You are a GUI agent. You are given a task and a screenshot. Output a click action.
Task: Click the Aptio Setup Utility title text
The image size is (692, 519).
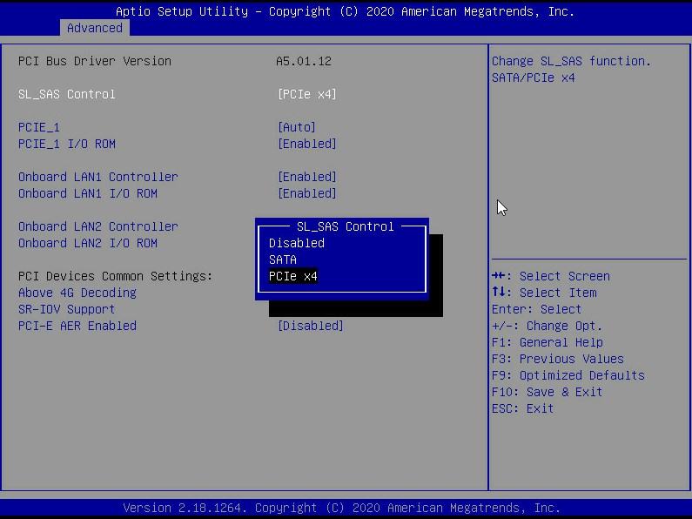345,11
